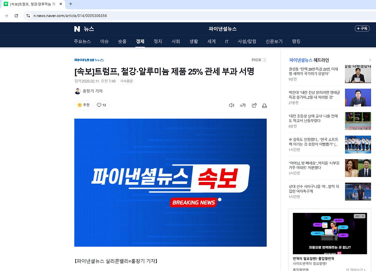Click the PiCK info icon

264,60
